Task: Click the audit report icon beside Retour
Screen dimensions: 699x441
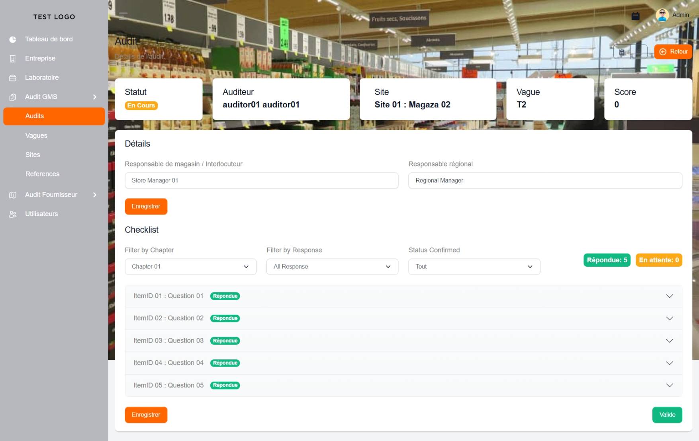Action: [x=622, y=51]
